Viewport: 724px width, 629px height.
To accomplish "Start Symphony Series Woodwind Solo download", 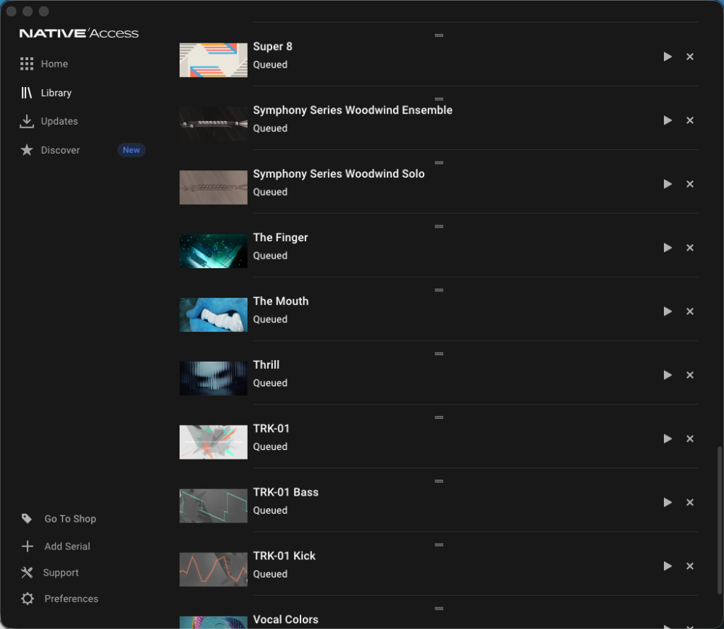I will pyautogui.click(x=668, y=184).
